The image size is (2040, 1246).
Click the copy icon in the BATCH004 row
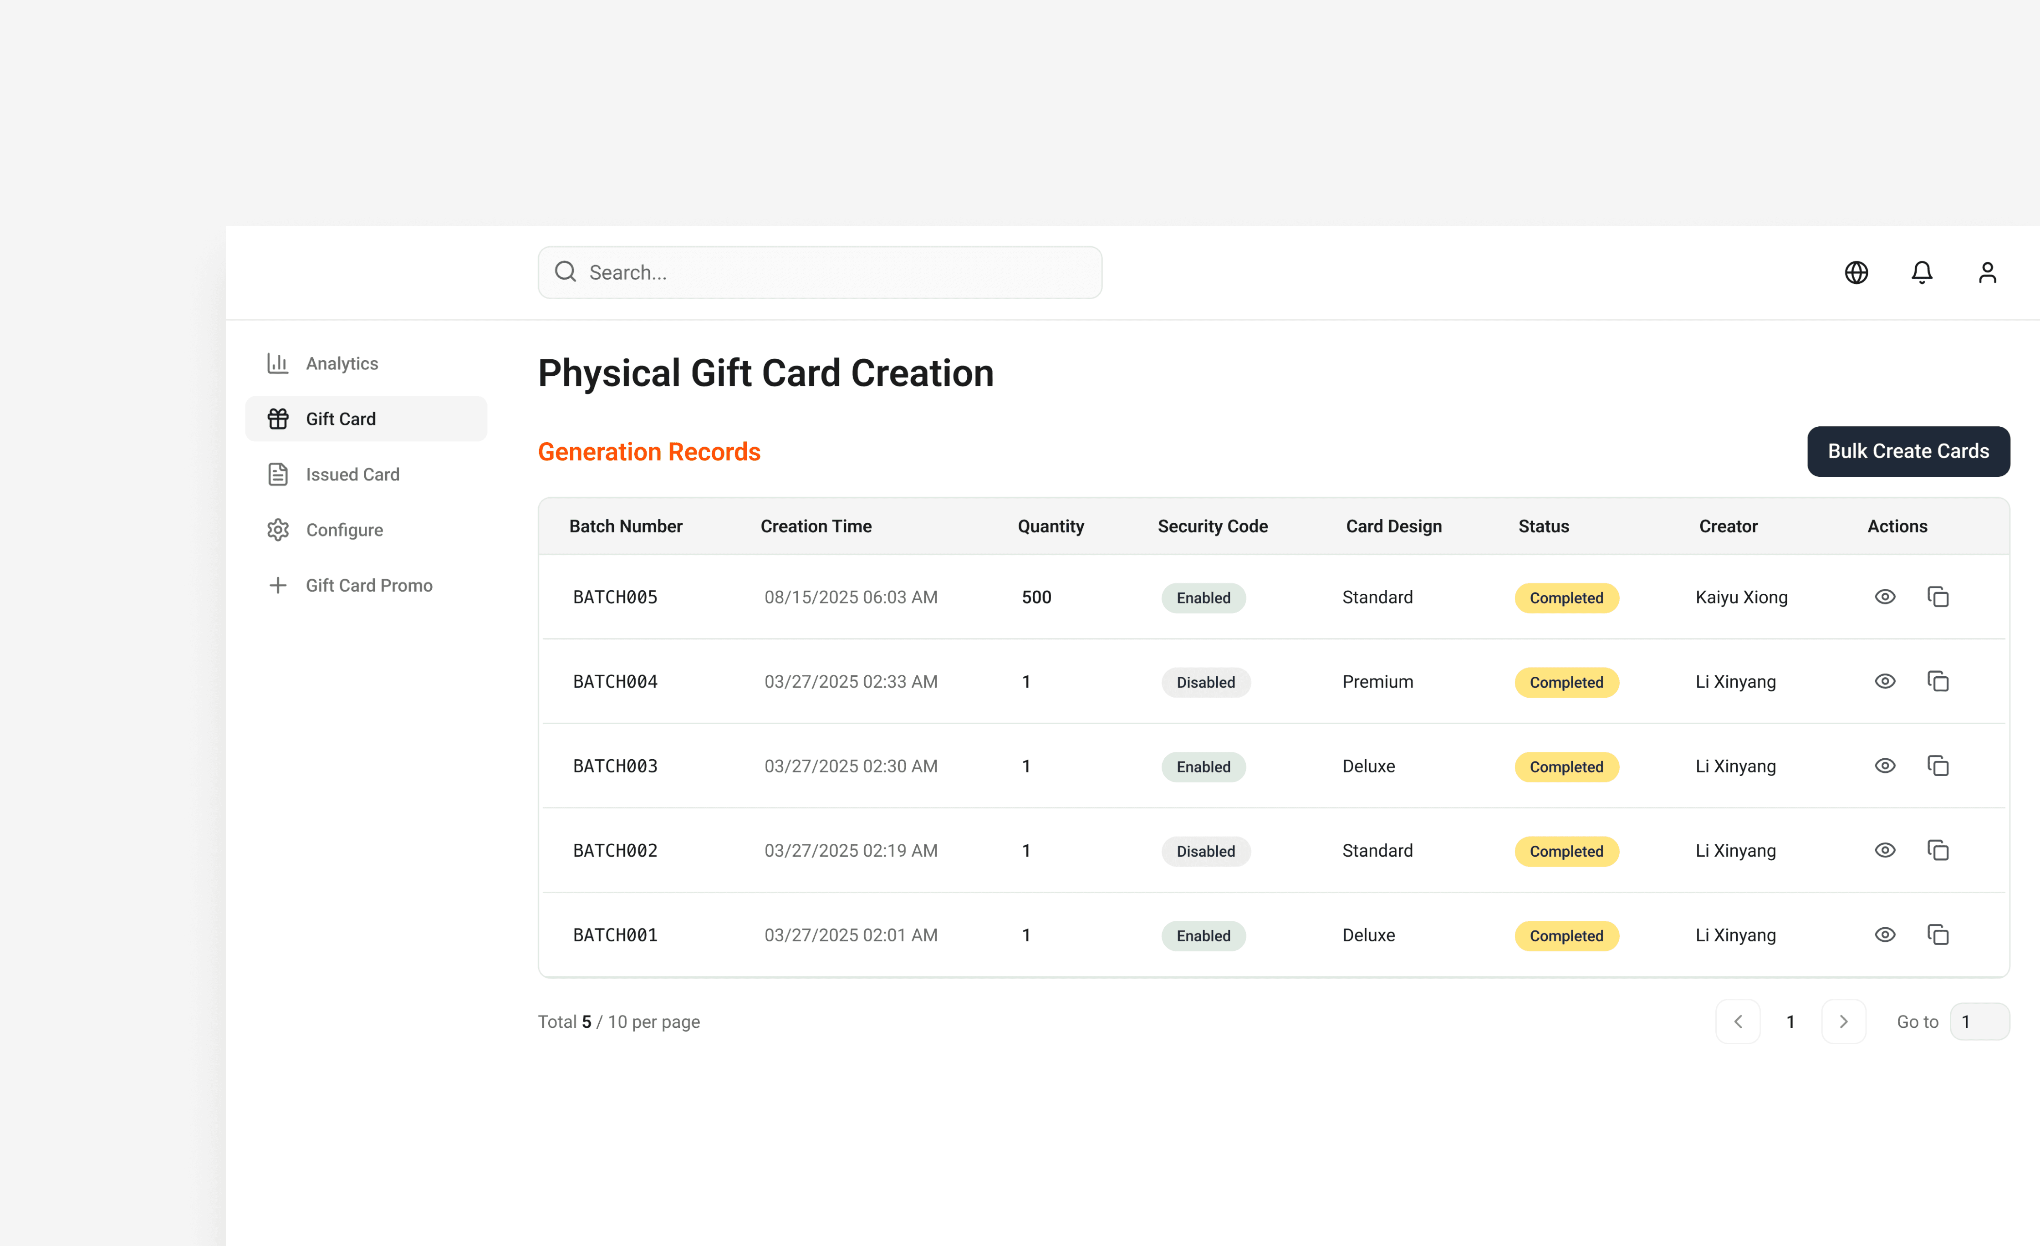click(1938, 681)
